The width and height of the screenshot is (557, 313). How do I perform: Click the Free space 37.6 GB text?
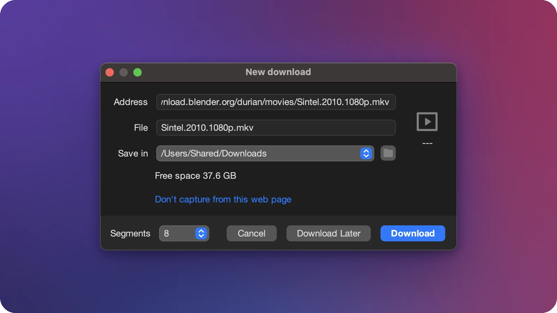coord(195,176)
